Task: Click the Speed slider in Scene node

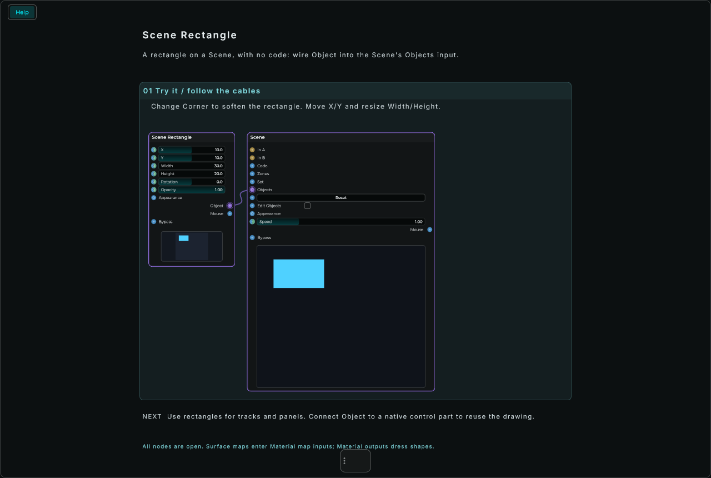Action: 341,222
